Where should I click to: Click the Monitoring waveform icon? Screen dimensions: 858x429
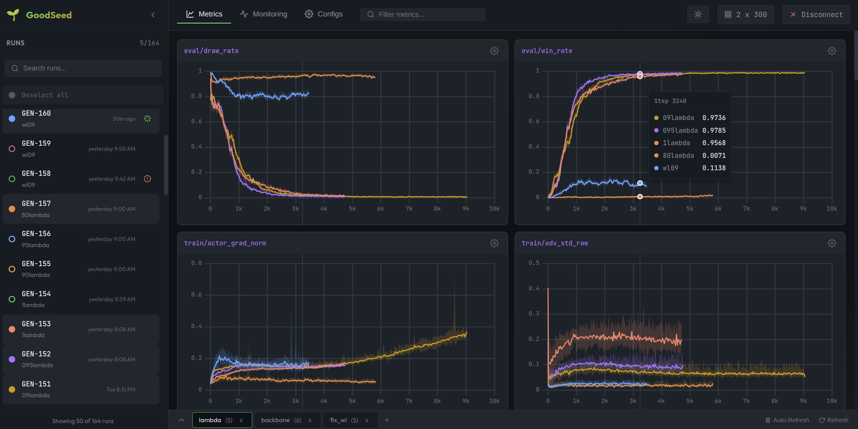244,14
